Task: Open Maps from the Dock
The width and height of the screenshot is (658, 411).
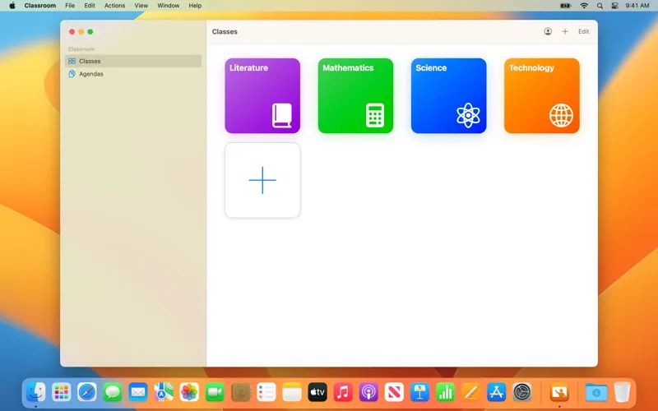Action: 164,393
